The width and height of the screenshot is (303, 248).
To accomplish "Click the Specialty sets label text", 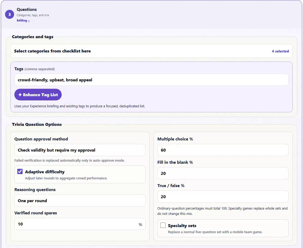I will pyautogui.click(x=182, y=225).
